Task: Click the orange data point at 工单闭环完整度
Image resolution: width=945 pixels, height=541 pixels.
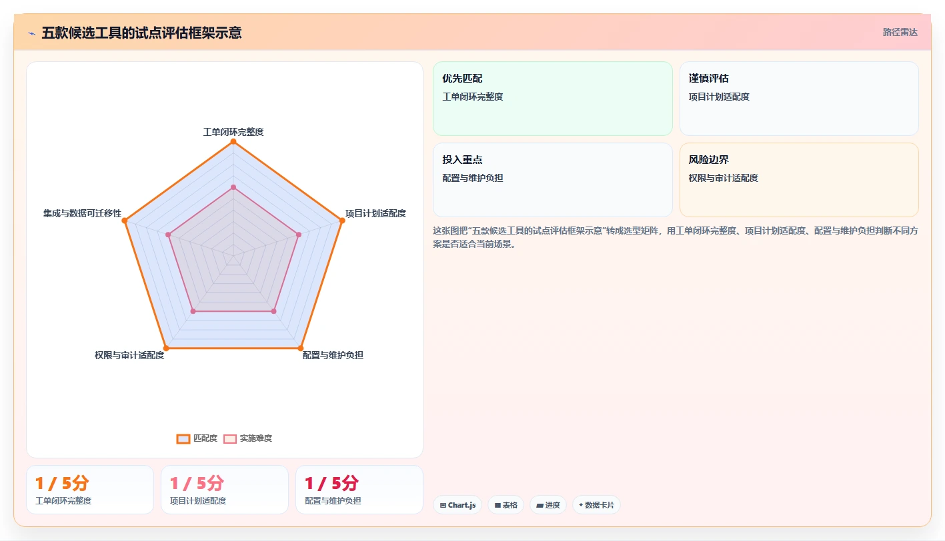Action: (x=233, y=141)
